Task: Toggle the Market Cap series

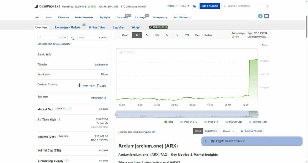Action: coord(233,122)
